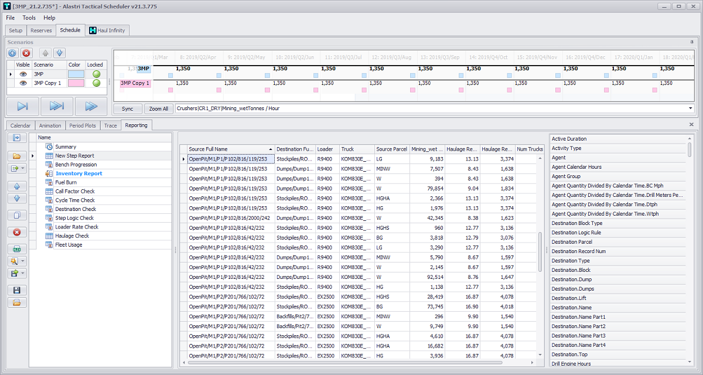
Task: Click the Zoom All button
Action: tap(158, 108)
